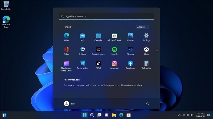The image size is (213, 119).
Task: Launch Prime Video
Action: coord(83,65)
